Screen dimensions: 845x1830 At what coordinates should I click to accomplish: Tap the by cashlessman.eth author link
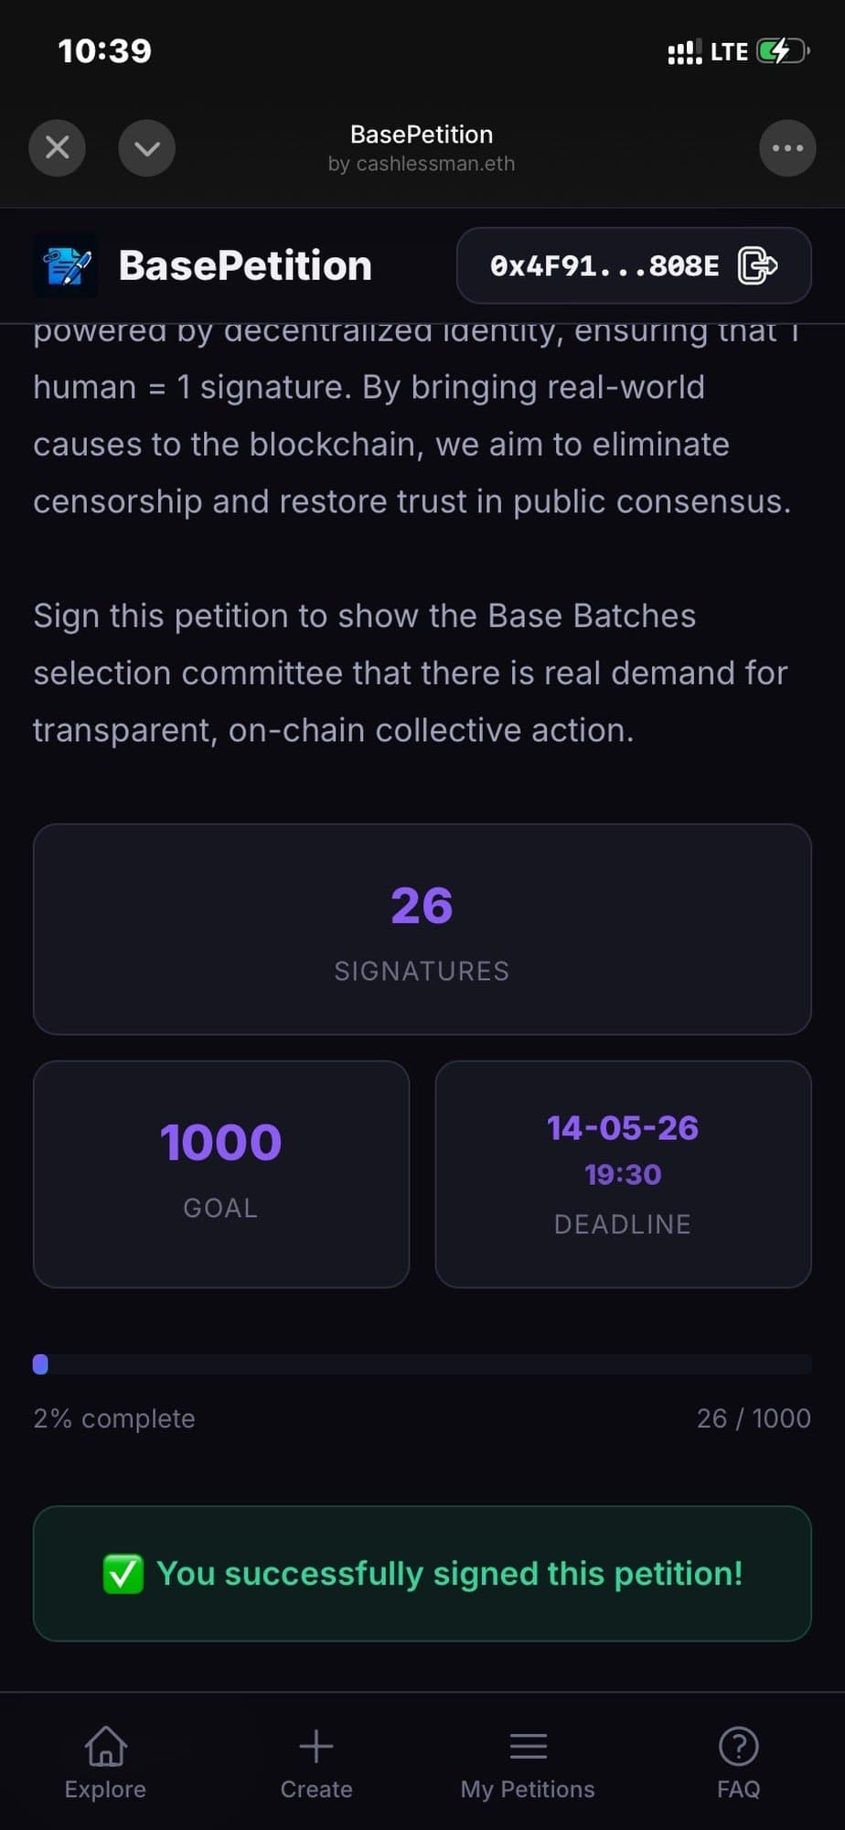pyautogui.click(x=422, y=164)
